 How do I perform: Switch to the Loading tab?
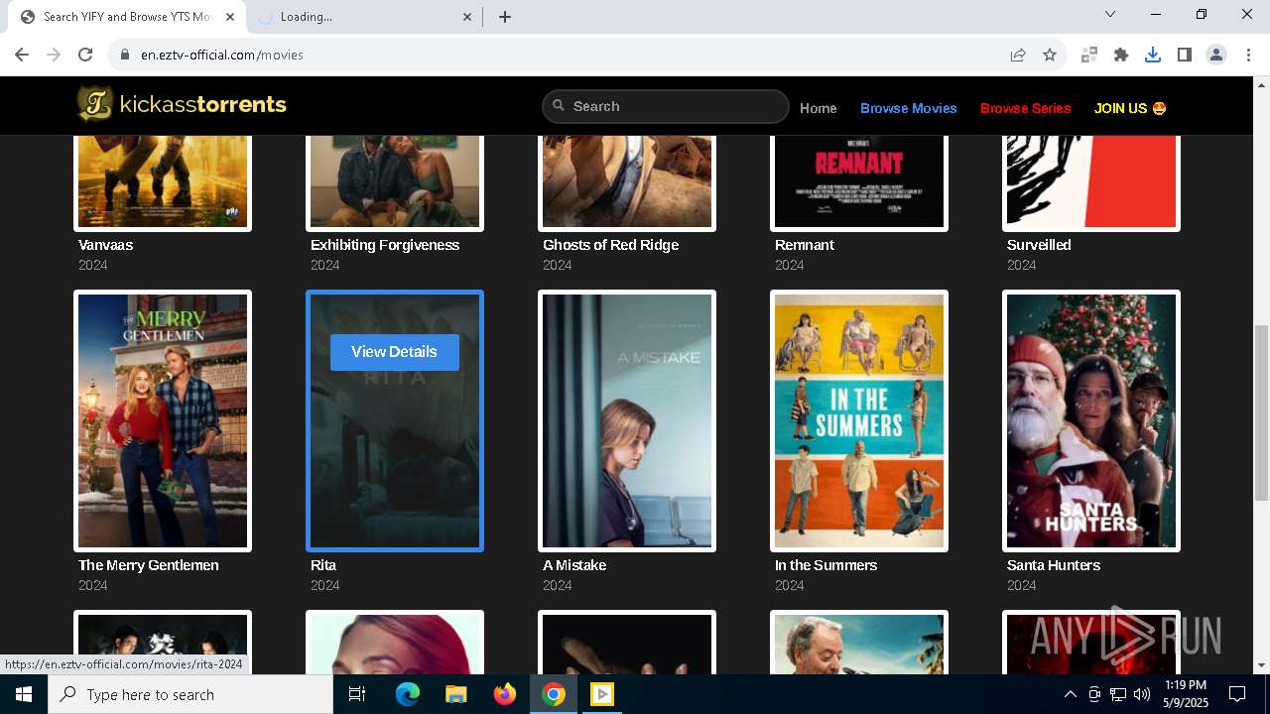[362, 17]
